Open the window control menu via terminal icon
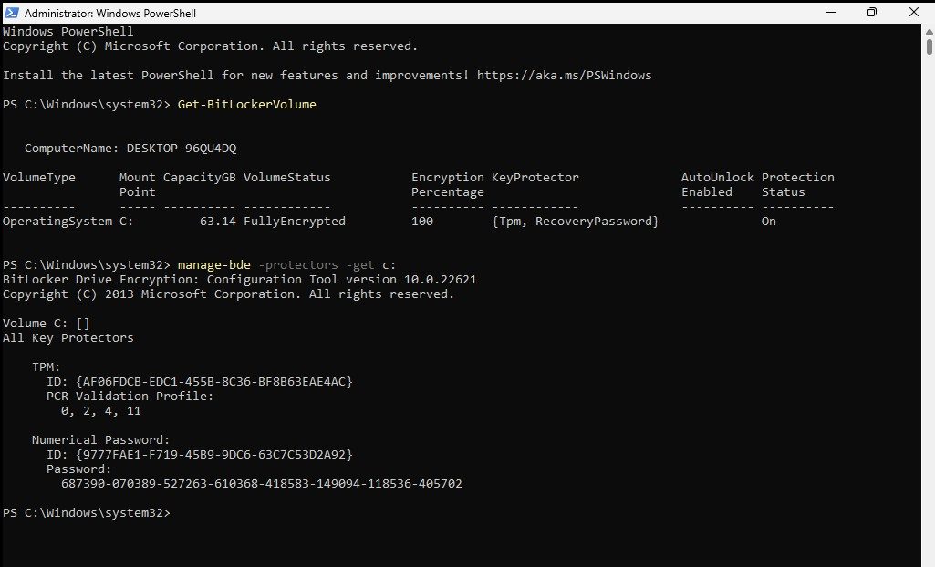Screen dimensions: 935x567 click(x=13, y=13)
